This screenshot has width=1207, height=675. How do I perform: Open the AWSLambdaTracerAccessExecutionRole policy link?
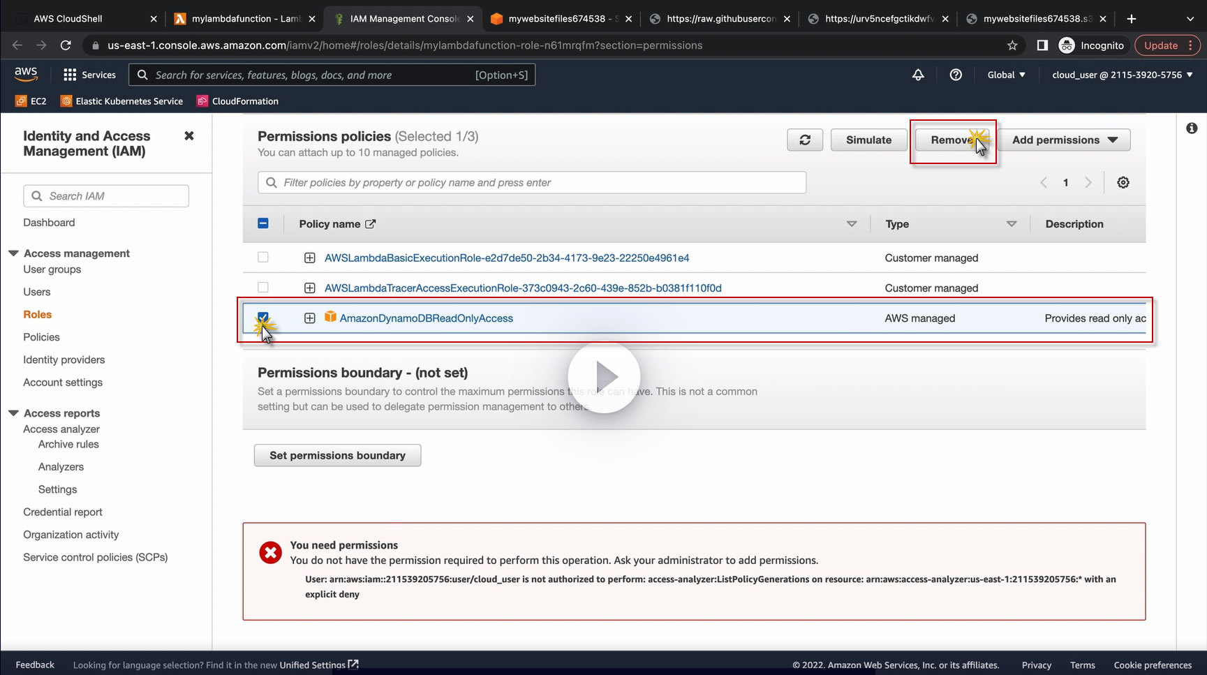pos(523,288)
